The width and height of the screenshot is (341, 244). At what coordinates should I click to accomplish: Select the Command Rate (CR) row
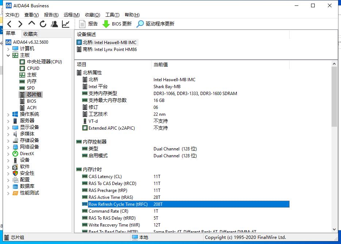pos(183,211)
